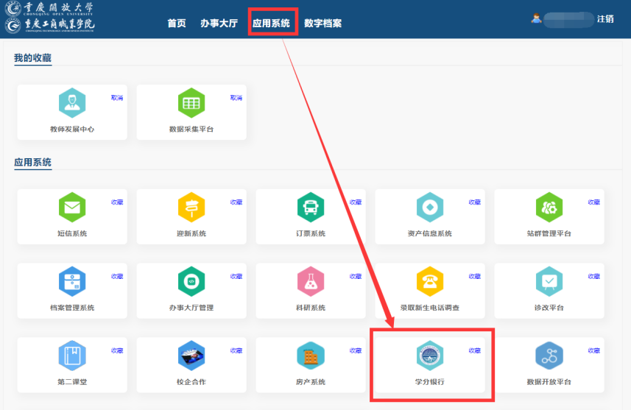Open the 站群管理平台 icon
The width and height of the screenshot is (631, 410).
click(x=549, y=208)
